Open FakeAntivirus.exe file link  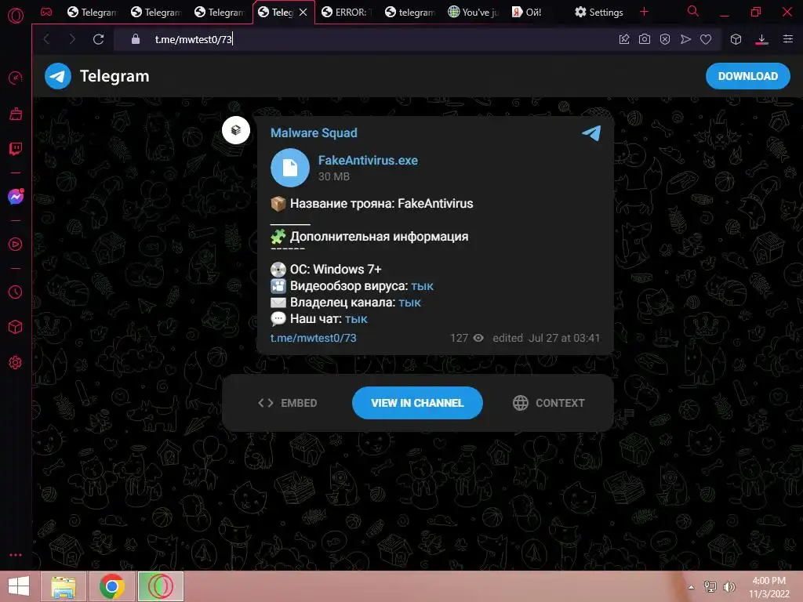click(x=368, y=160)
